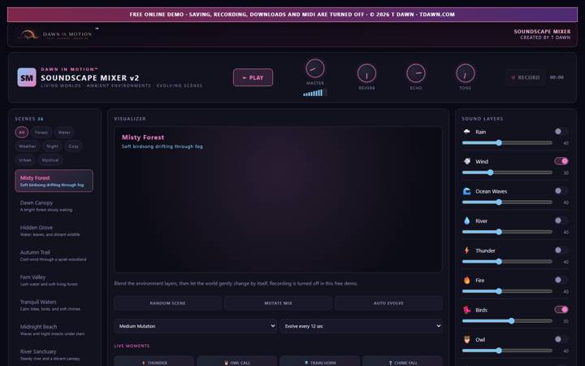
Task: Click the Record button
Action: click(526, 77)
